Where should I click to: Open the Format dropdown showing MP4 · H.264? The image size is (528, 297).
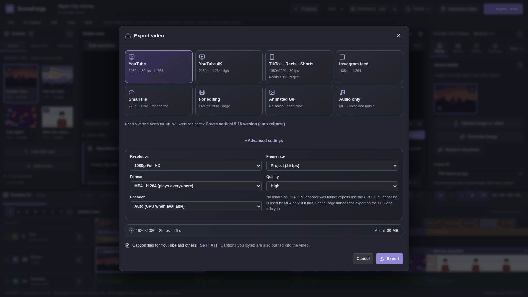tap(196, 186)
